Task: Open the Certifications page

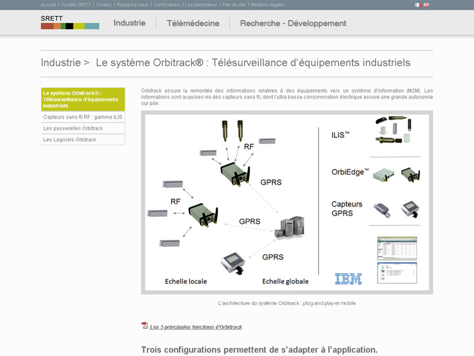Action: (x=166, y=5)
